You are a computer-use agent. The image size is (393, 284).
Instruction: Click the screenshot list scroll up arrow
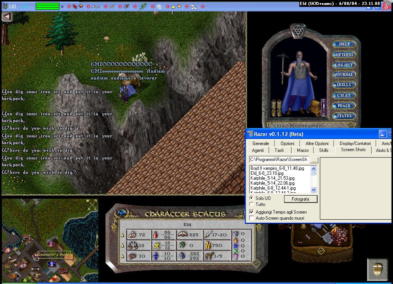(313, 169)
